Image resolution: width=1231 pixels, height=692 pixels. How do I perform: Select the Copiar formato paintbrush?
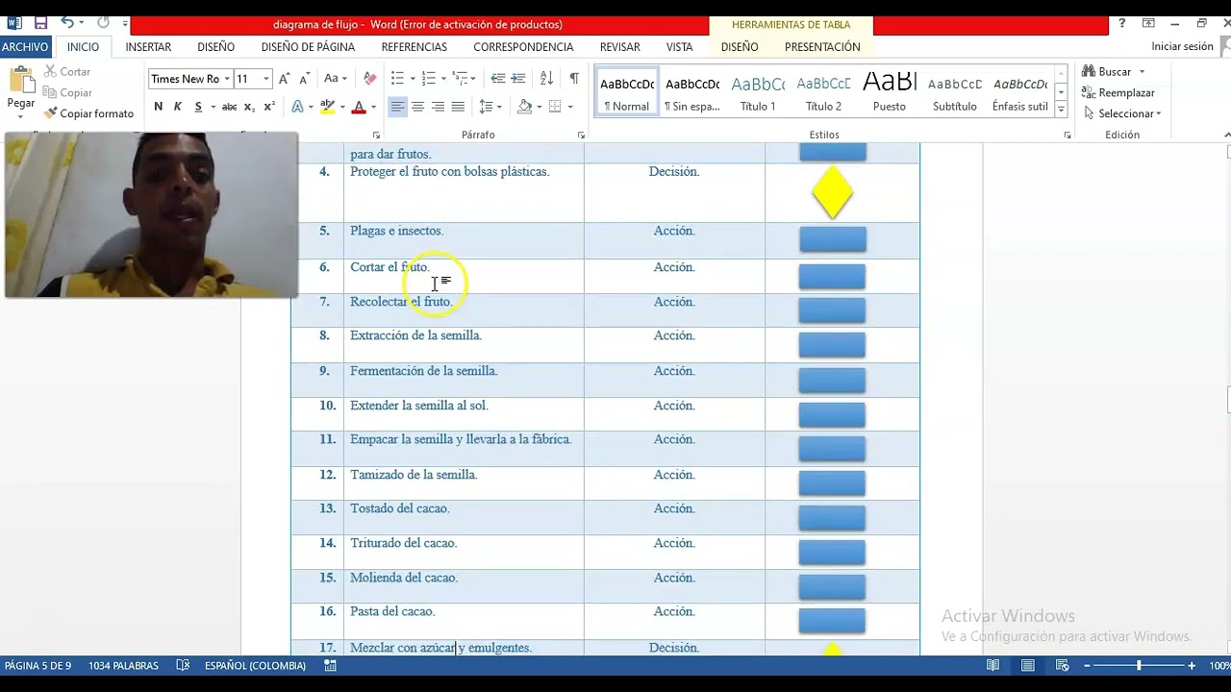(88, 113)
